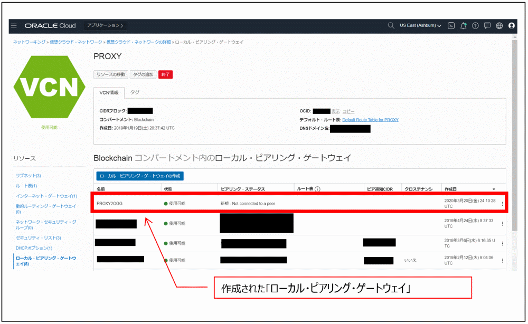Image resolution: width=528 pixels, height=324 pixels.
Task: Open the user profile avatar
Action: tap(512, 25)
